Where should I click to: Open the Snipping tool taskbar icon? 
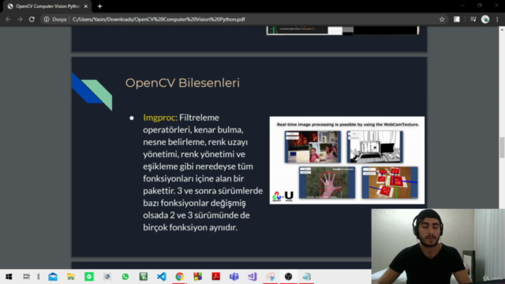pos(271,277)
